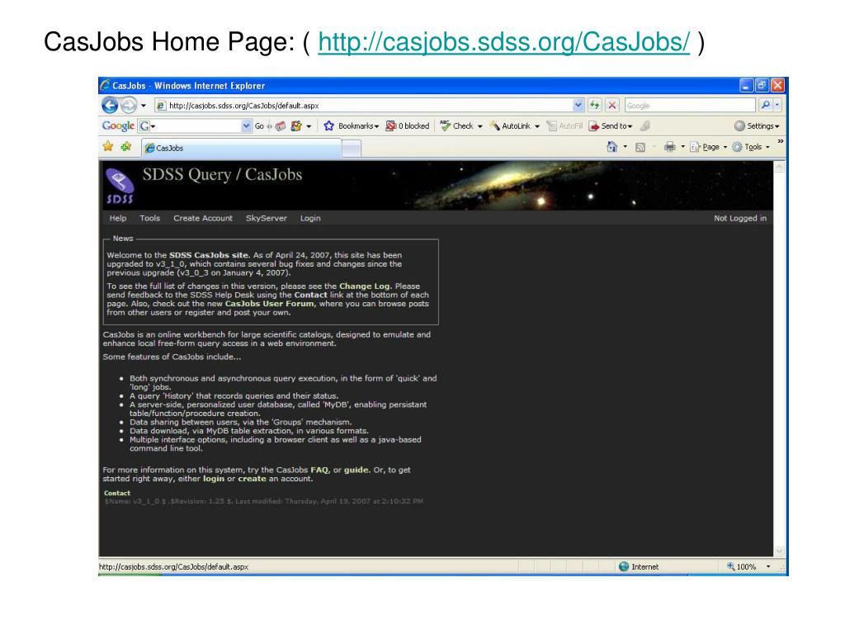Click the page scrollbar up arrow
845x634 pixels.
pos(779,168)
